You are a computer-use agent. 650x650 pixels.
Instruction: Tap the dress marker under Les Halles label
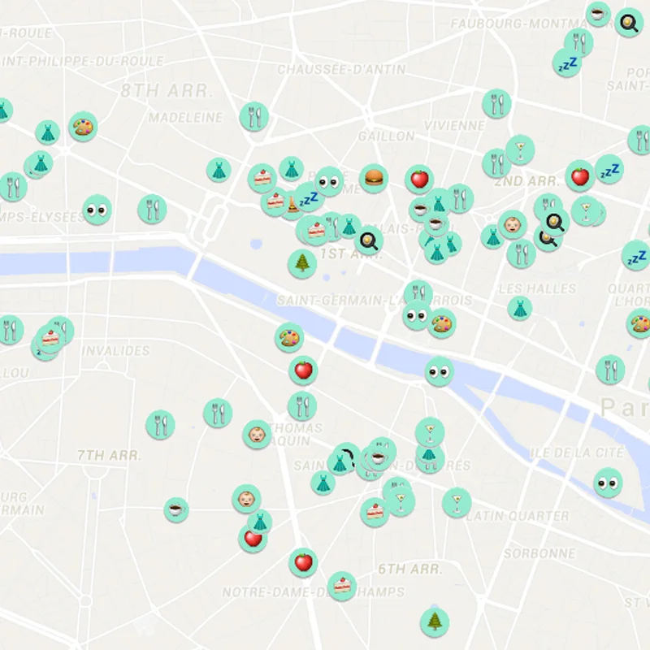(x=520, y=309)
